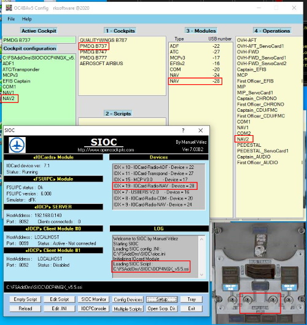The image size is (307, 325).
Task: Click the Setup button in SIOC
Action: point(161,299)
